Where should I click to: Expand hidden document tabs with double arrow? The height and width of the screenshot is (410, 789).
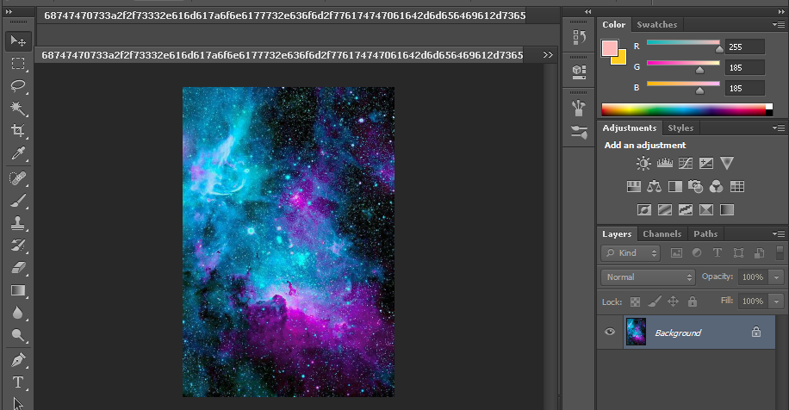coord(549,54)
